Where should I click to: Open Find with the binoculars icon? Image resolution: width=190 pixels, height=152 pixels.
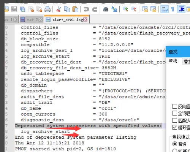106,9
